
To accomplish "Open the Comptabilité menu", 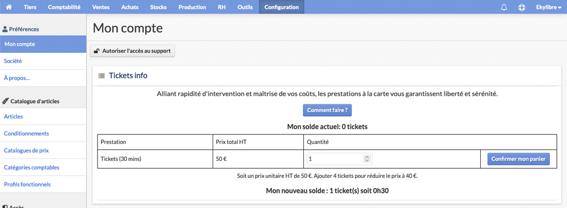I will [64, 7].
